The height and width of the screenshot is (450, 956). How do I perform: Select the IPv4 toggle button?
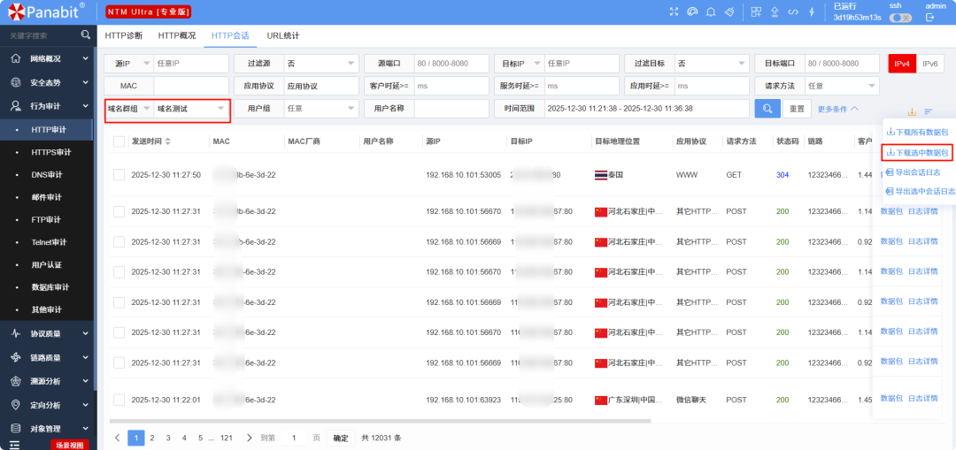(902, 64)
